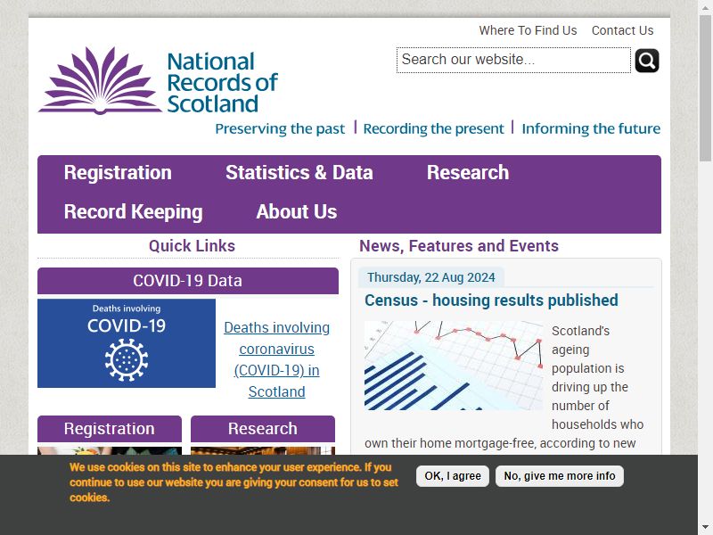Viewport: 713px width, 535px height.
Task: Open the Deaths involving COVID-19 image
Action: tap(127, 343)
